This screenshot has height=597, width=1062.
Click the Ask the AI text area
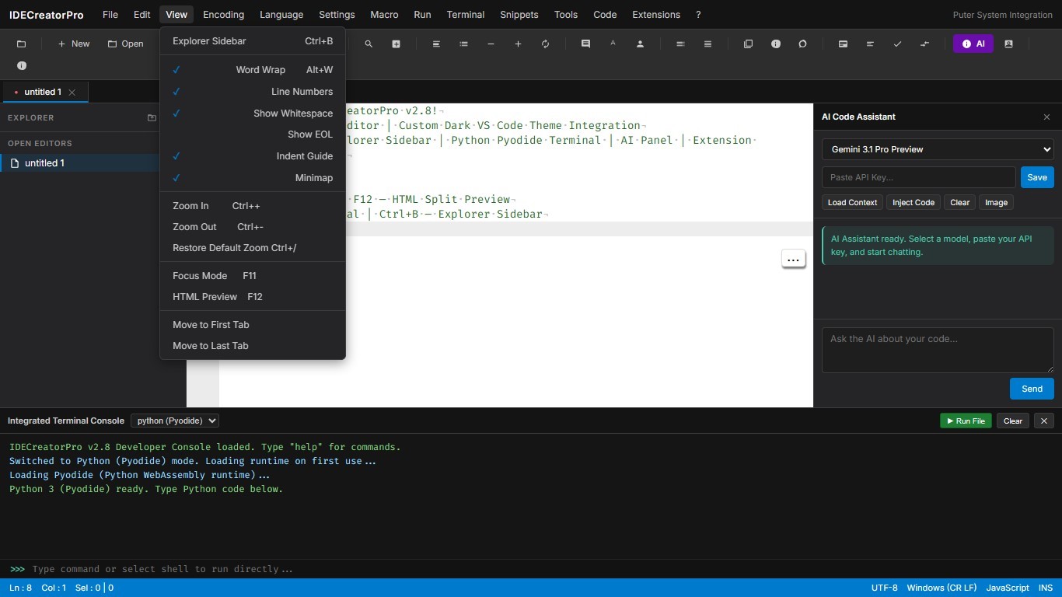pyautogui.click(x=938, y=350)
